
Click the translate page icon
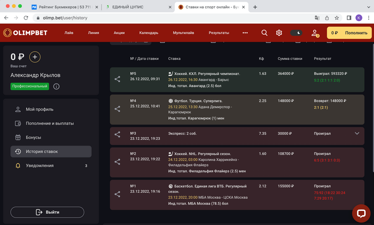click(317, 18)
